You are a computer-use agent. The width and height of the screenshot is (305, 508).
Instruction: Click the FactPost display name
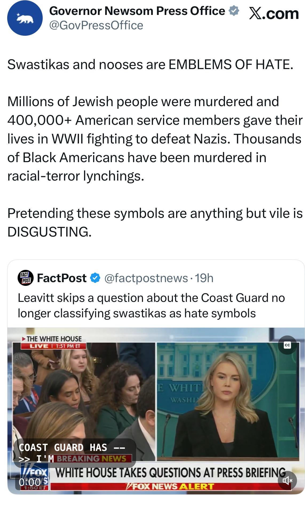click(x=62, y=278)
